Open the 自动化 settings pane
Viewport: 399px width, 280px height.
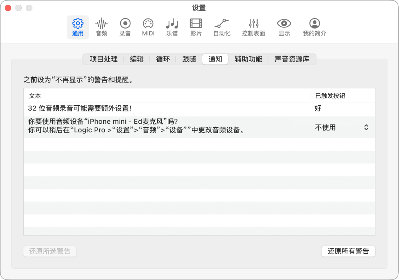coord(222,27)
